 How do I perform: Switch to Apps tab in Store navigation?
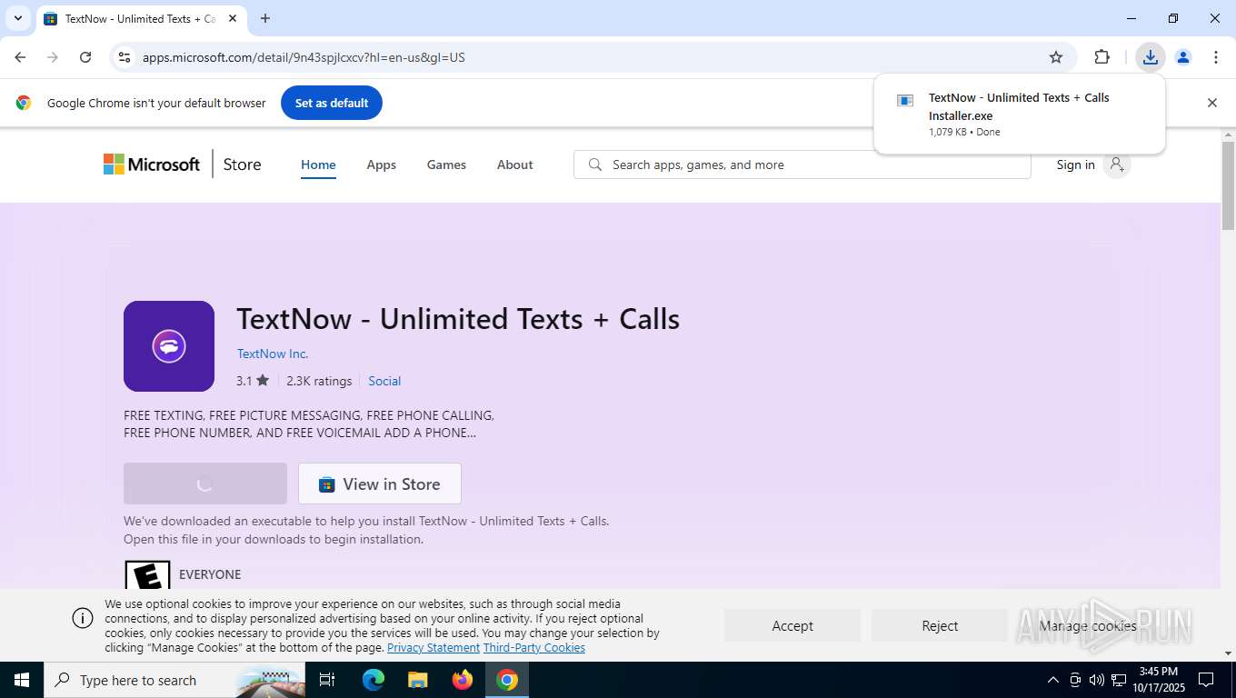click(381, 165)
